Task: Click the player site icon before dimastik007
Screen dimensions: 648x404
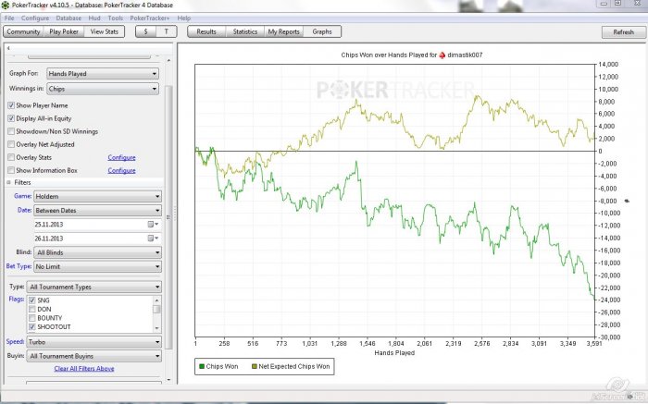Action: click(442, 55)
